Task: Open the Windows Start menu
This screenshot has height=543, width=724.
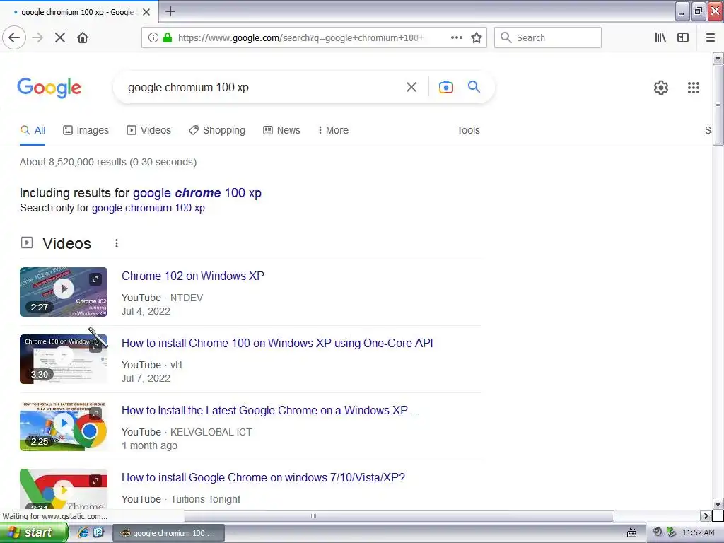Action: click(x=33, y=533)
